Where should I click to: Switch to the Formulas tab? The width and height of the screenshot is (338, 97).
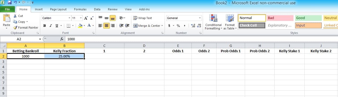pyautogui.click(x=80, y=9)
